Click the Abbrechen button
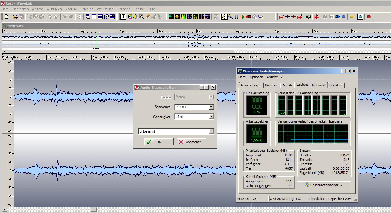The height and width of the screenshot is (213, 391). [x=191, y=142]
